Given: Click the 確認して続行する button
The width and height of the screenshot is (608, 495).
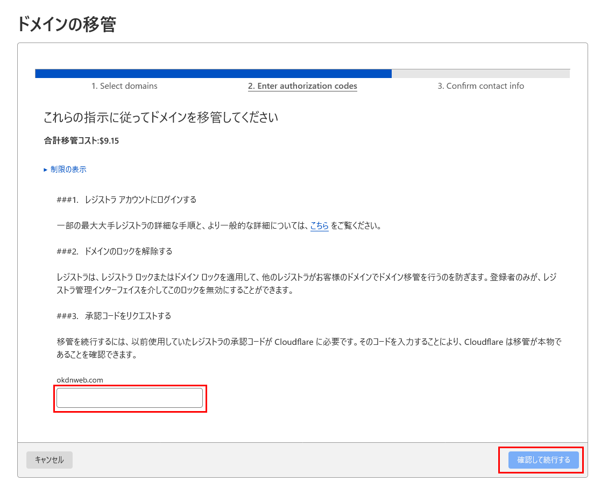Looking at the screenshot, I should point(543,460).
